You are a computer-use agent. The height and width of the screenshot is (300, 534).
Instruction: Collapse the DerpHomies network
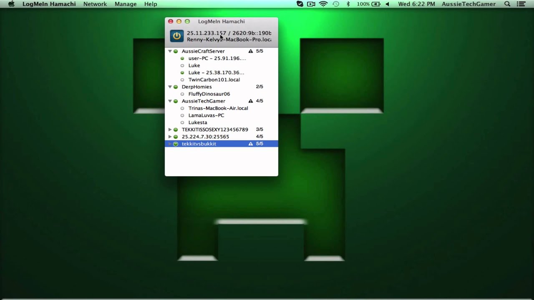tap(170, 87)
